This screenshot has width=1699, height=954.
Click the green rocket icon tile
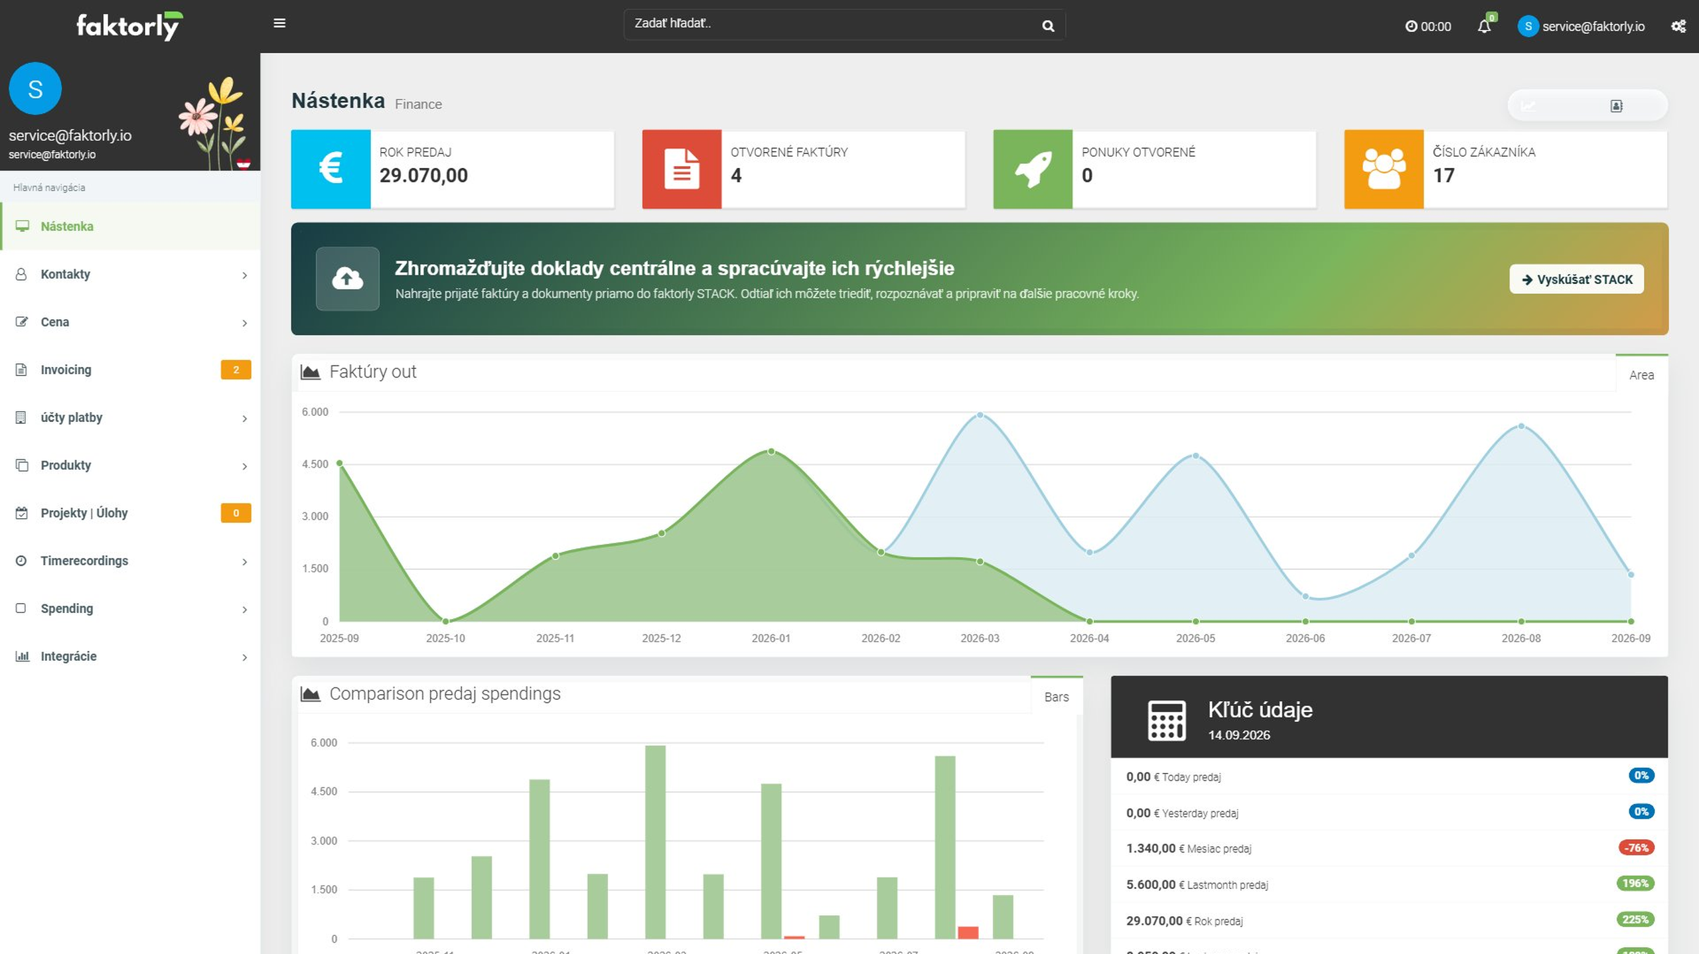tap(1033, 169)
